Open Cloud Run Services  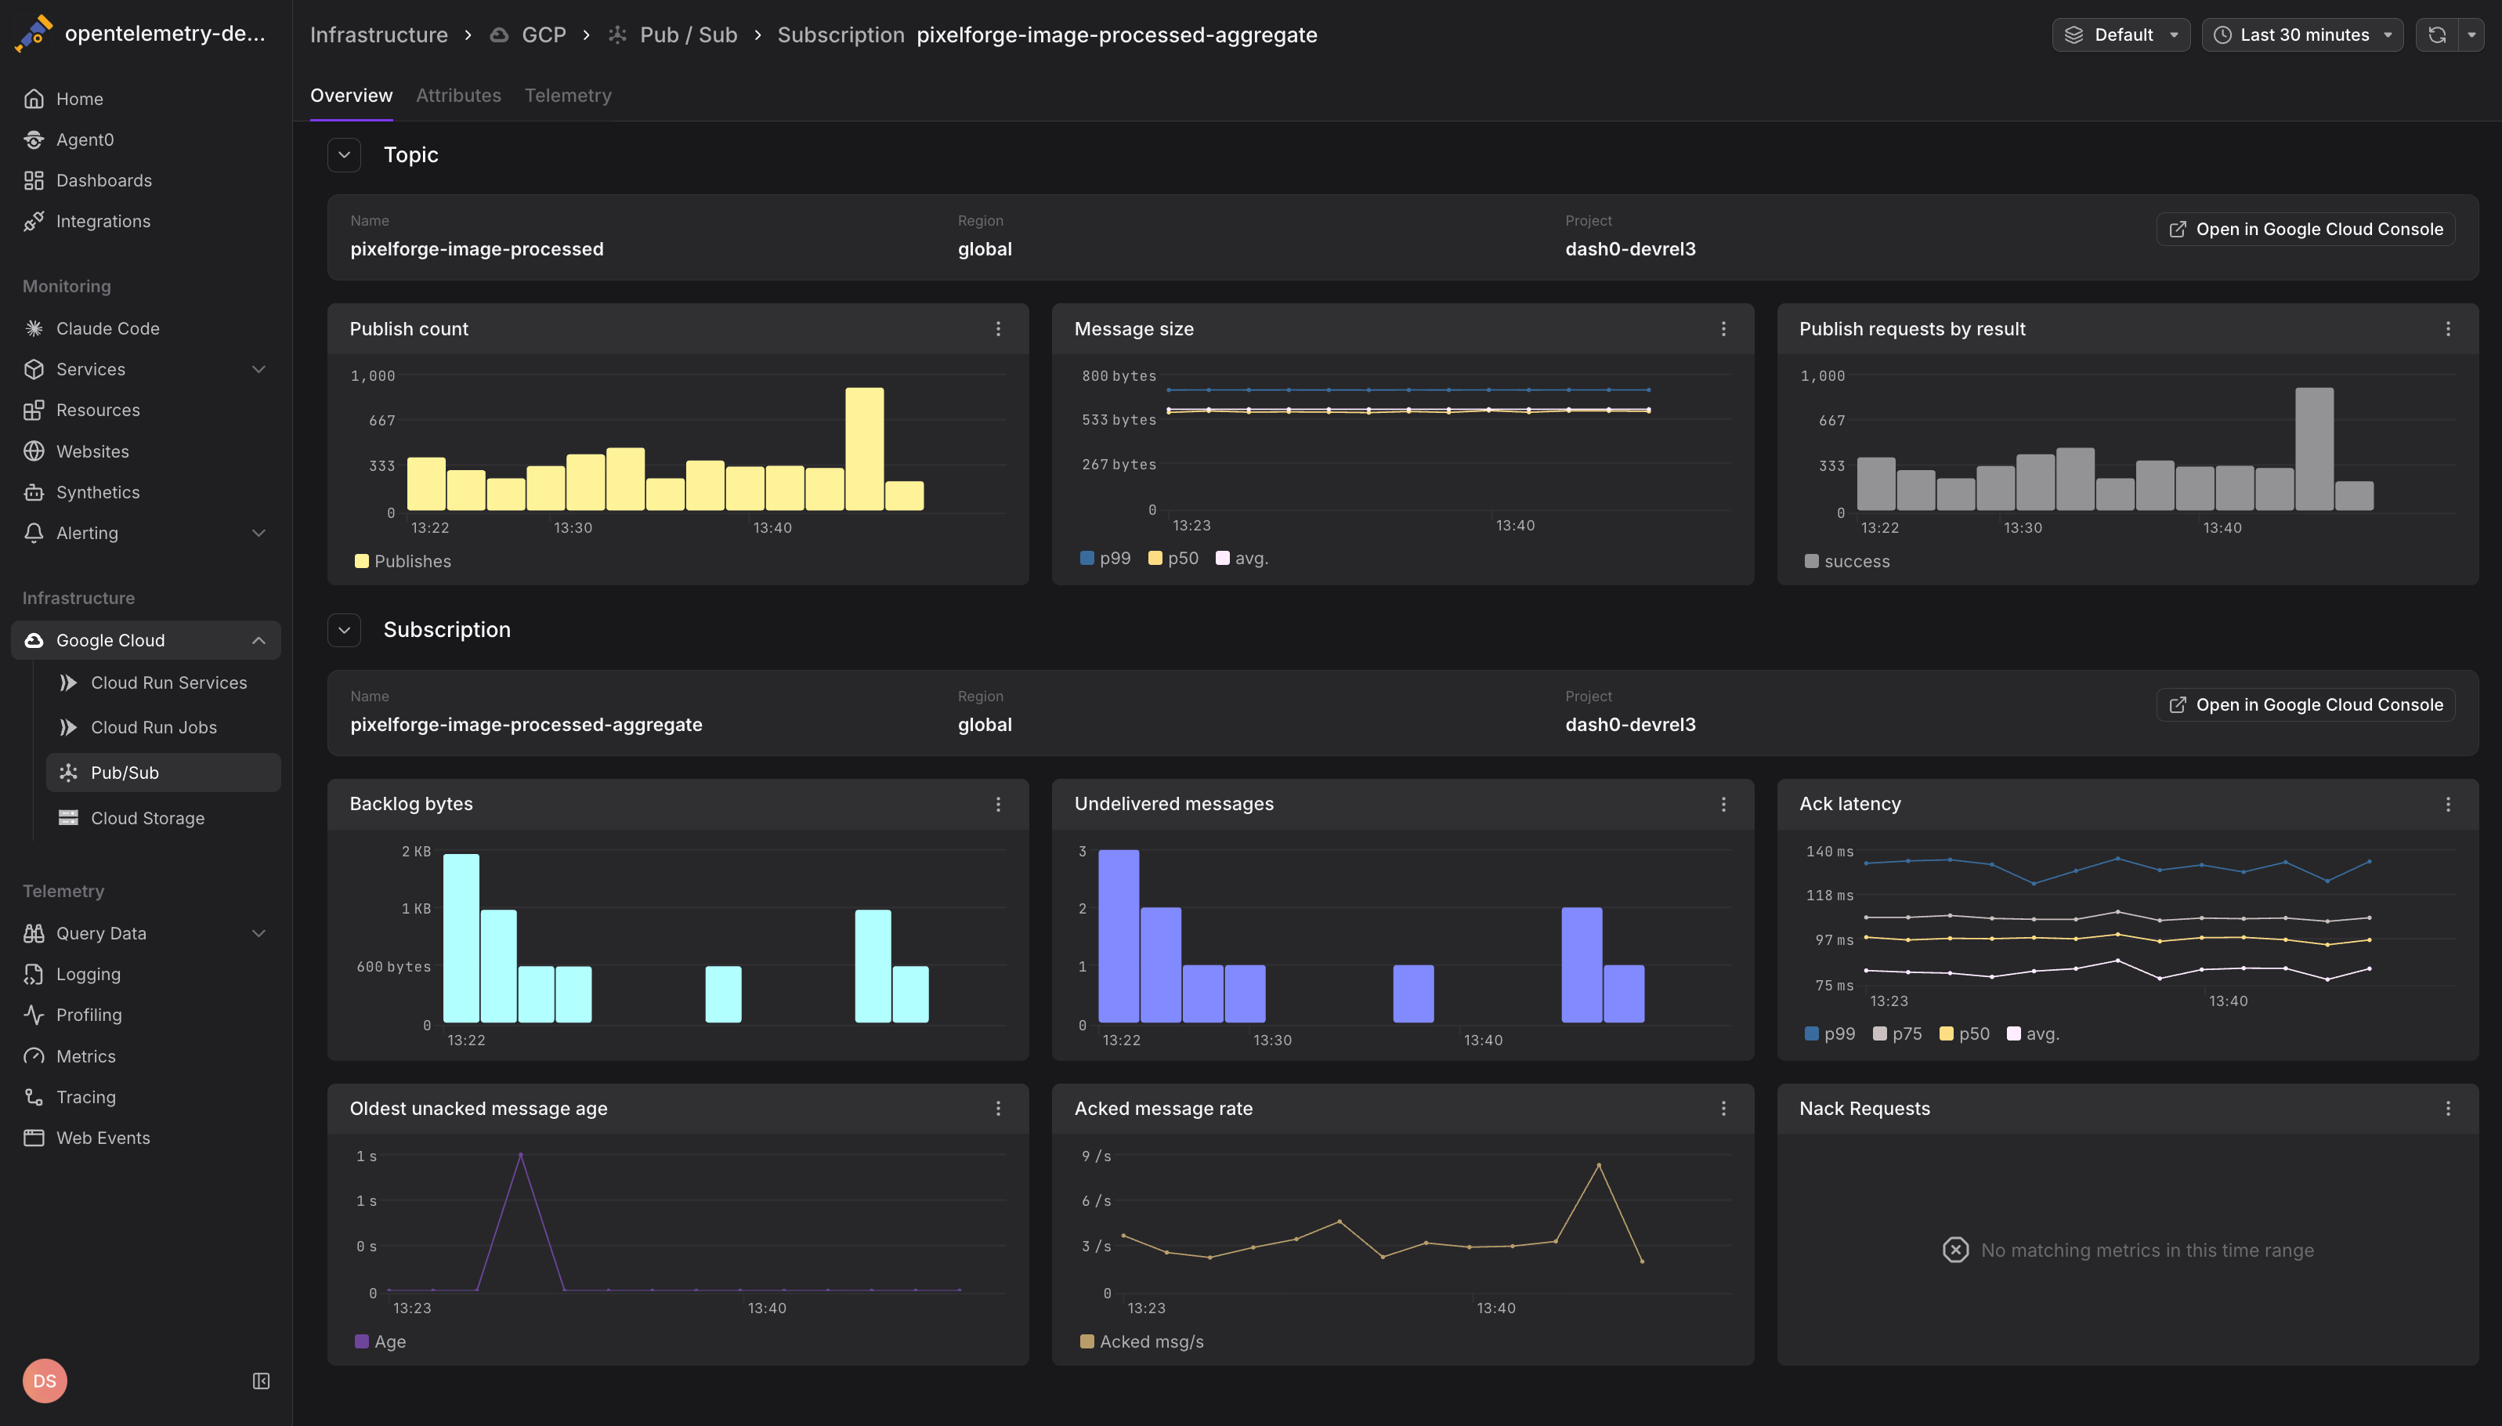pos(164,682)
